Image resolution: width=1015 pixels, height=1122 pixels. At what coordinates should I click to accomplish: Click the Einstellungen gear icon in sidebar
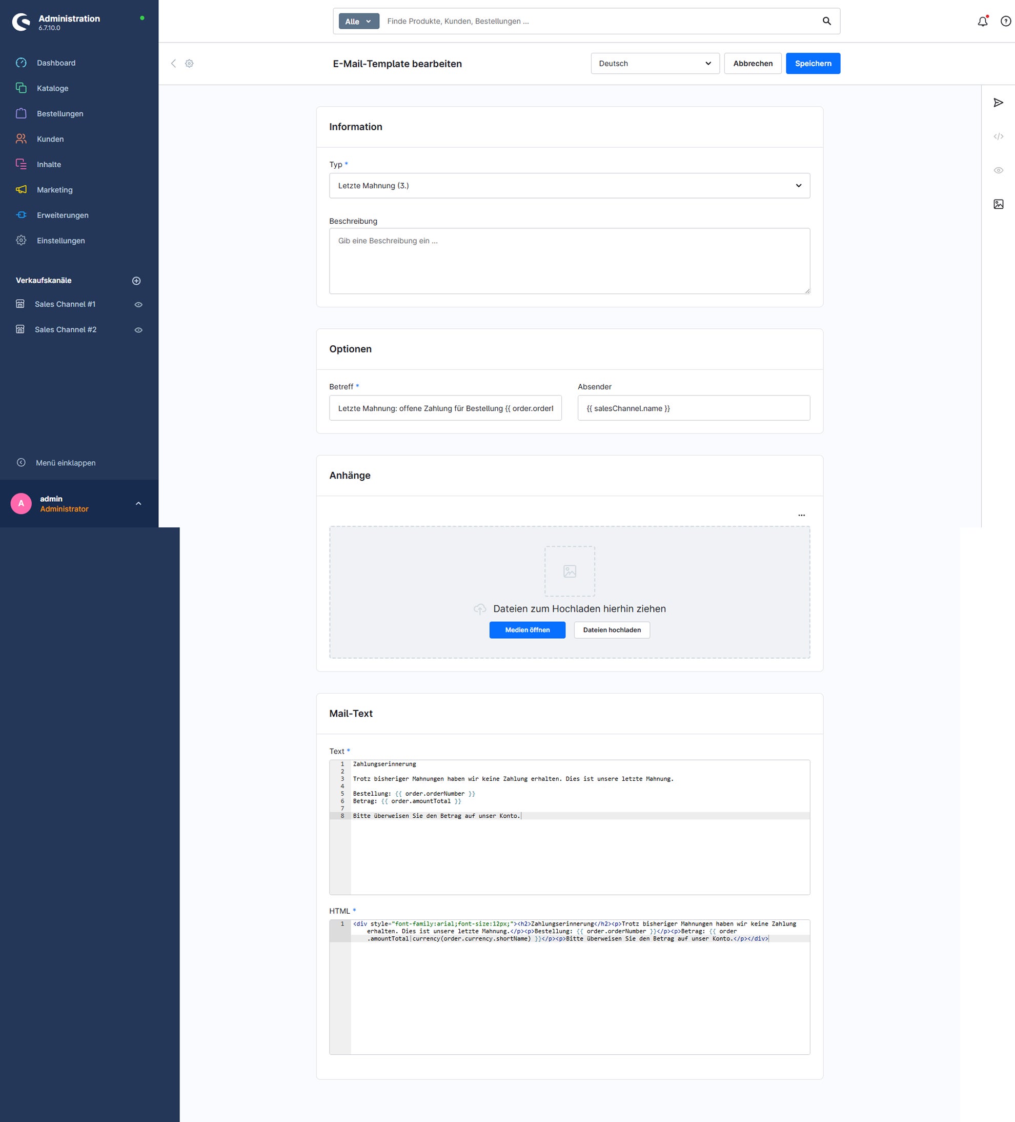pos(21,241)
